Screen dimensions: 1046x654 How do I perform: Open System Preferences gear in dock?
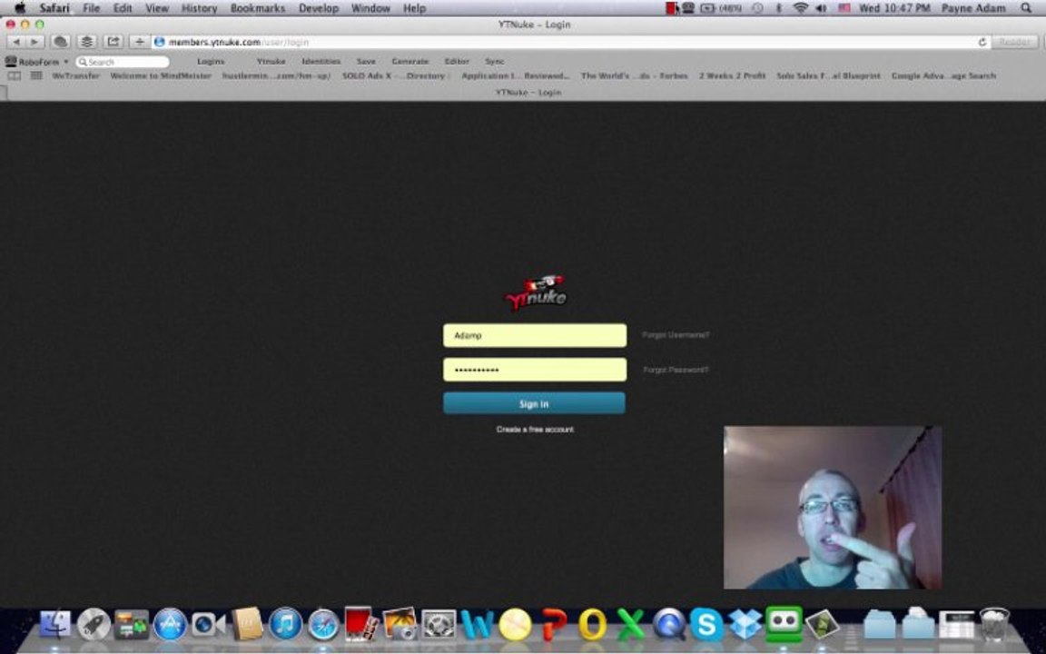click(x=439, y=625)
